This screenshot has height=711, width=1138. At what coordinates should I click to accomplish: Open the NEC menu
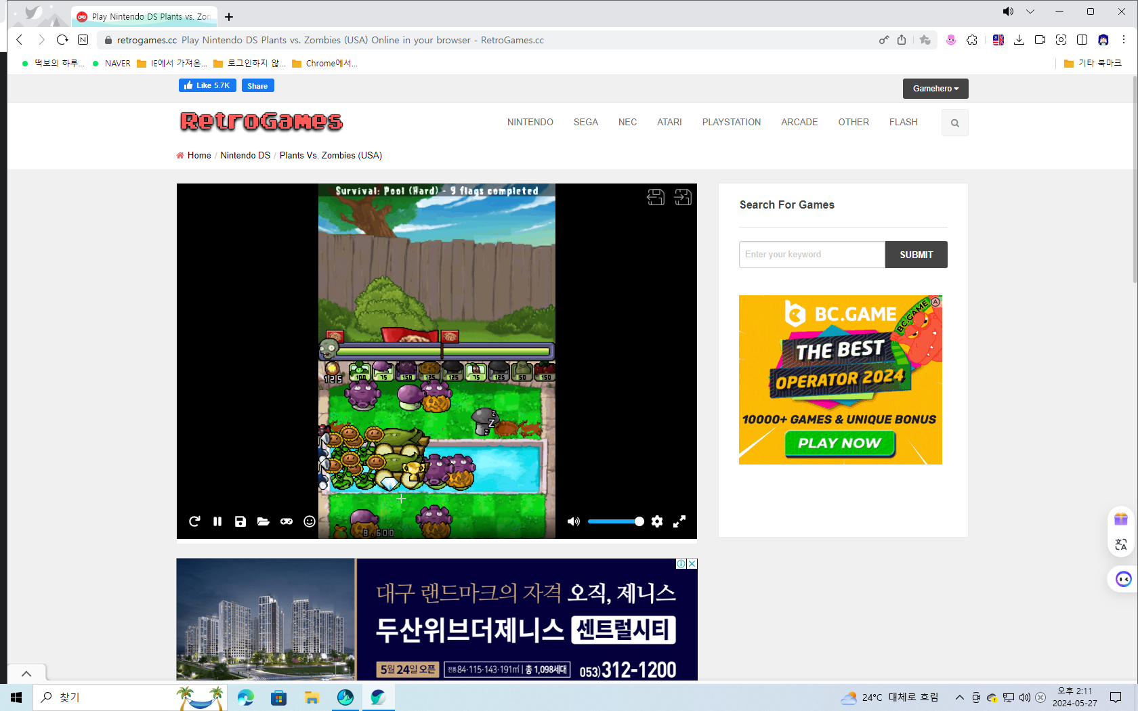point(627,122)
